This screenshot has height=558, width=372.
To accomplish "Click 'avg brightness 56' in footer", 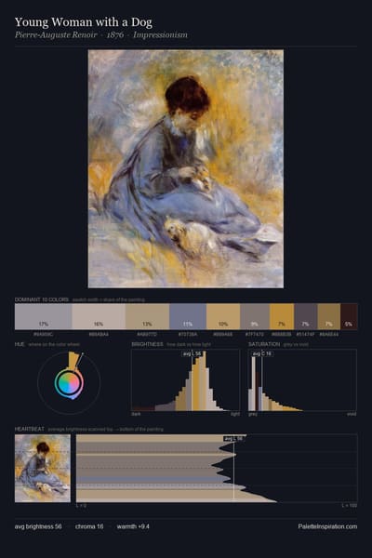I will point(38,526).
